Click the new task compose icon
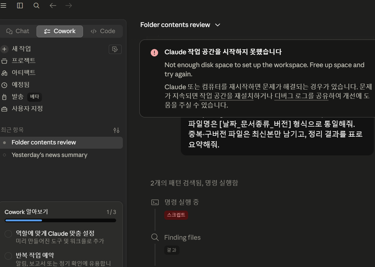Screen dimensions: 375x267 click(x=115, y=49)
